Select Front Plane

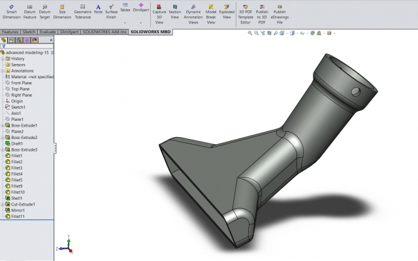point(18,83)
